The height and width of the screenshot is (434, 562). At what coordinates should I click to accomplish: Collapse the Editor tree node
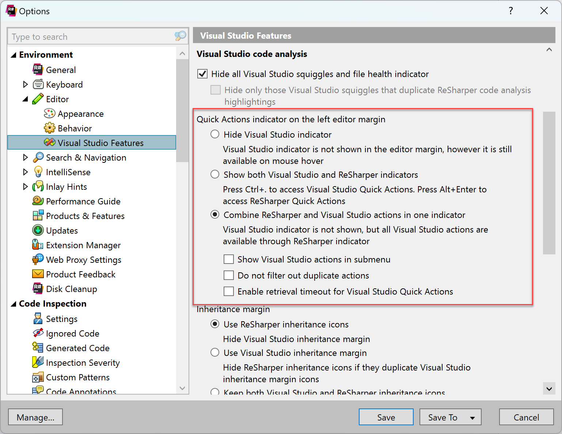pyautogui.click(x=25, y=99)
